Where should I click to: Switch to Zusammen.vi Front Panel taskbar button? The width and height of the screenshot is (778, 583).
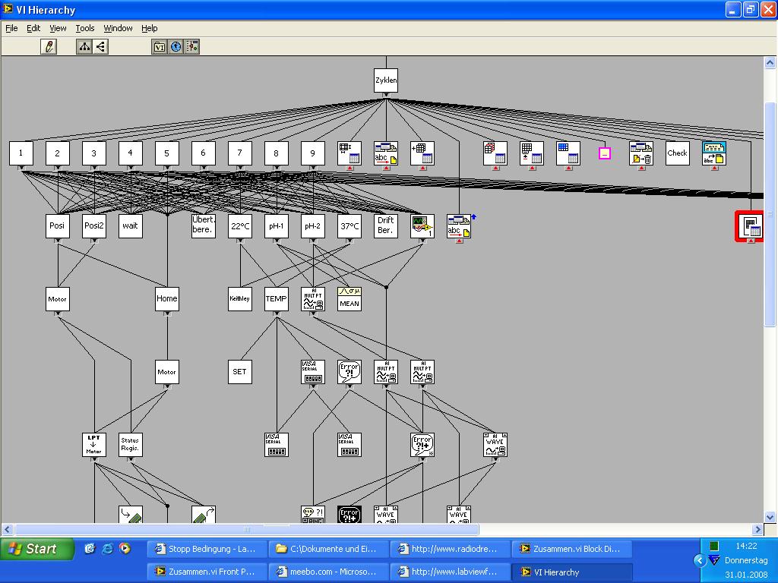(x=207, y=572)
